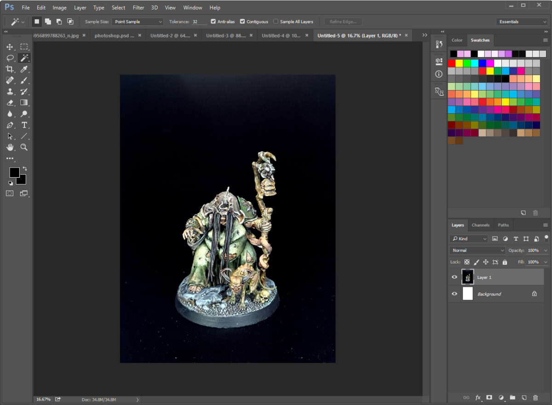Viewport: 552px width, 405px height.
Task: Toggle the Anti-alias checkbox off
Action: pyautogui.click(x=213, y=21)
